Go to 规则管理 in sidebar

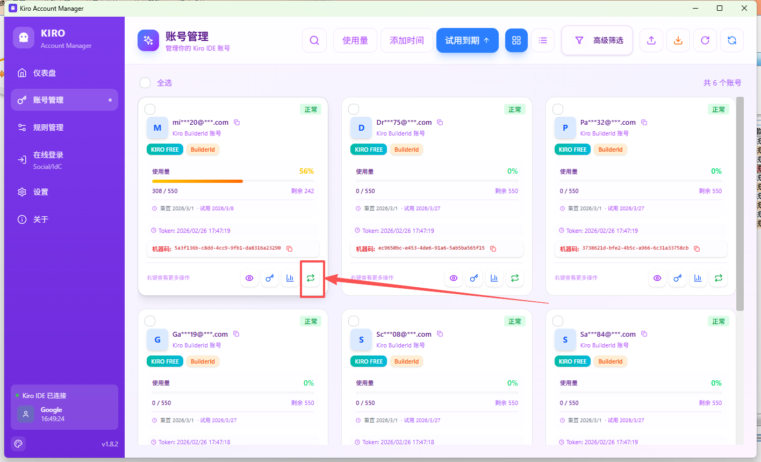[x=48, y=127]
